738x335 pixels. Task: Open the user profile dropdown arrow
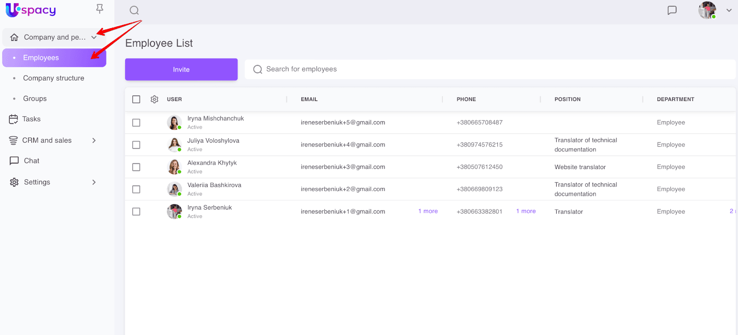coord(729,10)
